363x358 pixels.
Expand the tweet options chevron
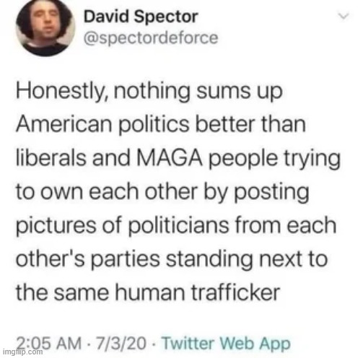pos(344,17)
